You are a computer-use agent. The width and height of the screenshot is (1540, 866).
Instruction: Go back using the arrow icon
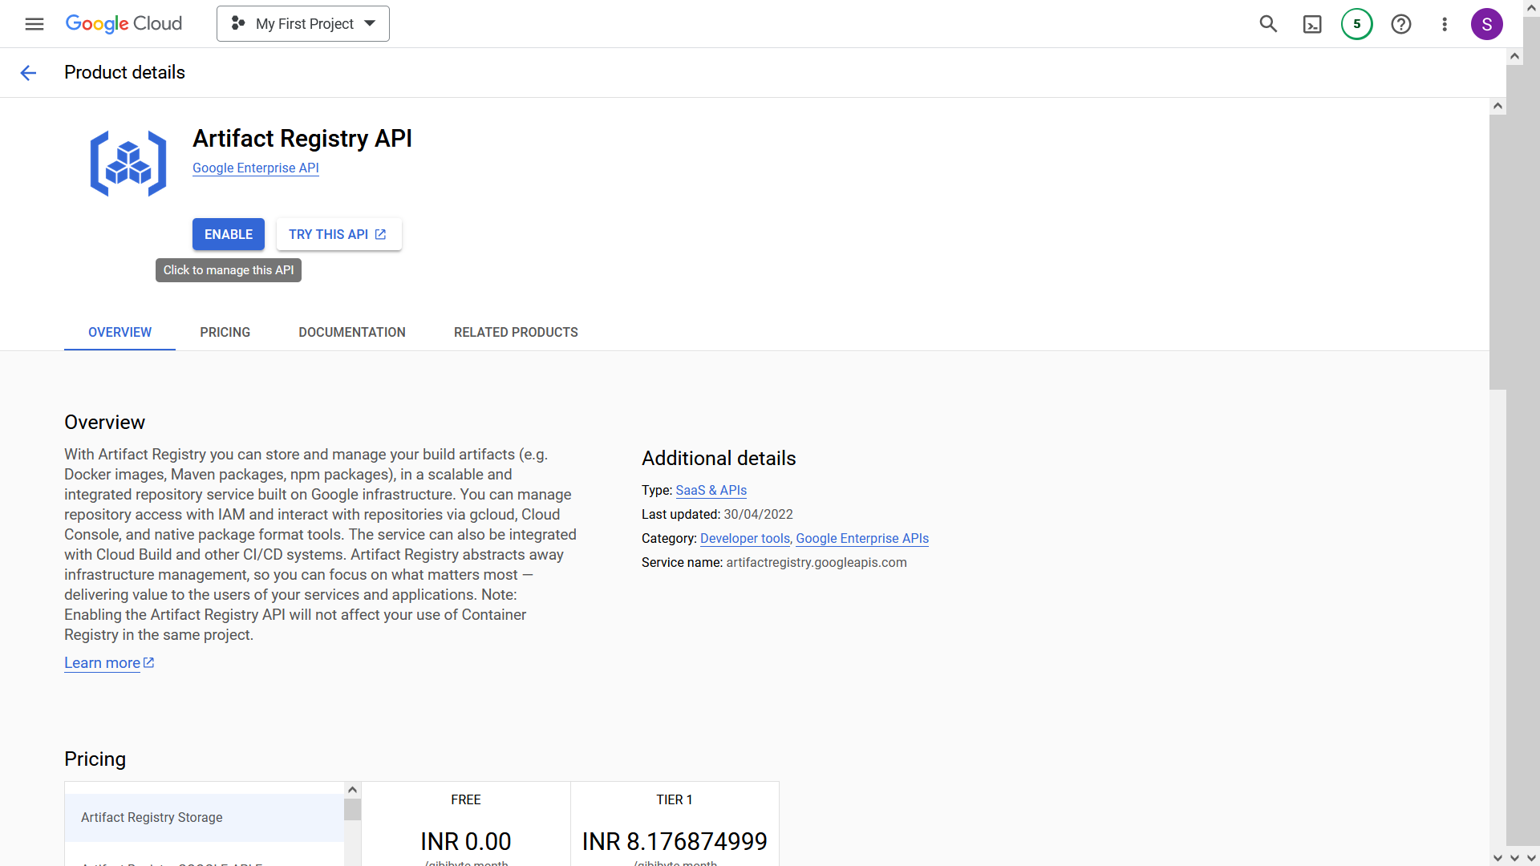click(x=28, y=73)
